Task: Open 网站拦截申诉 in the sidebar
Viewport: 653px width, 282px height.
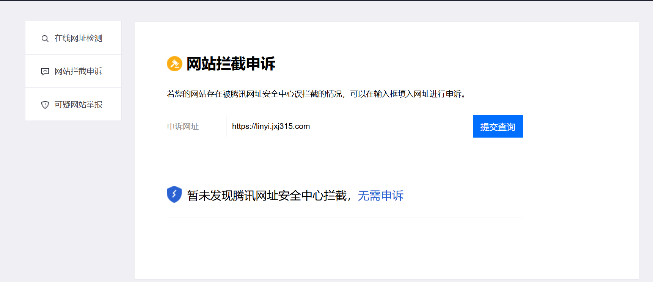Action: (73, 71)
